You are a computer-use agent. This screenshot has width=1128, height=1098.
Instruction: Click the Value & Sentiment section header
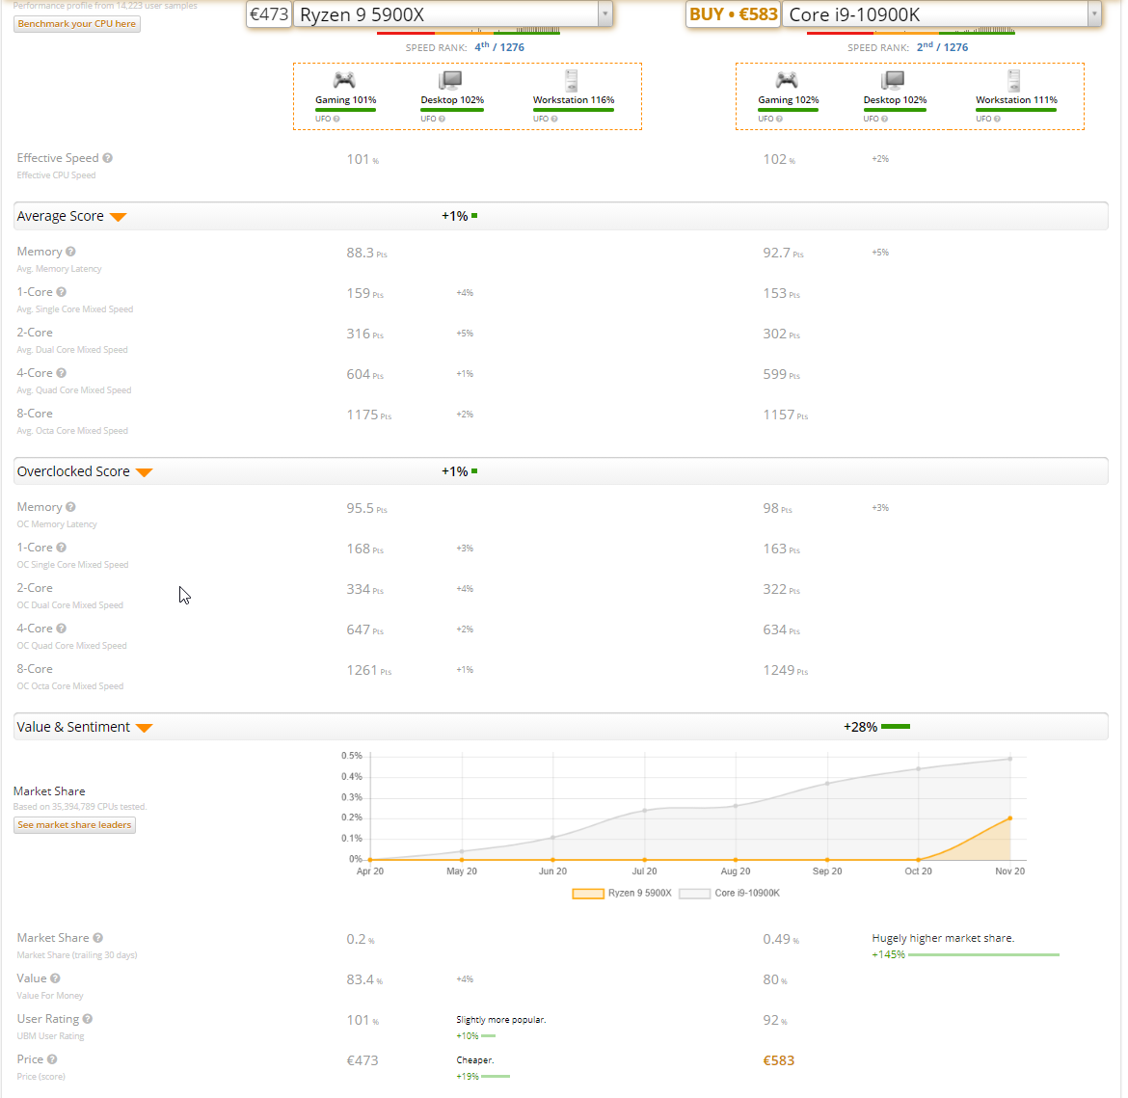(561, 727)
